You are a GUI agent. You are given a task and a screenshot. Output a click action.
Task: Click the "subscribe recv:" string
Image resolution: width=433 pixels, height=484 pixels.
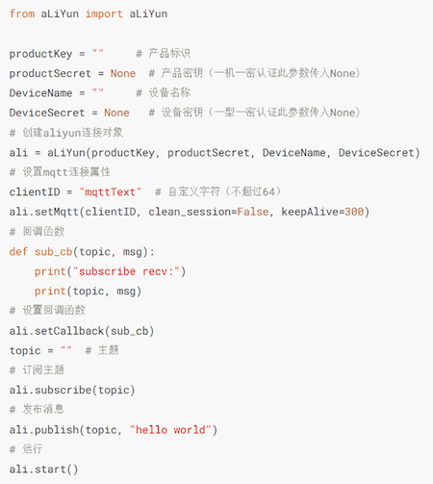[126, 271]
